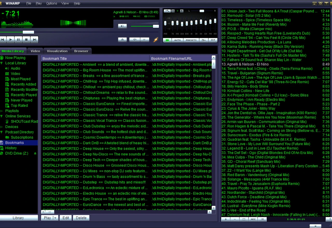Expand the Playlists tree node

pos(2,111)
